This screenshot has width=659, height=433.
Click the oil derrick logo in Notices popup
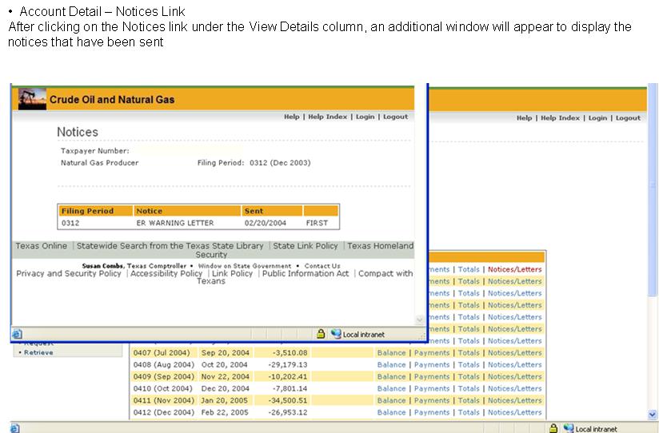tap(31, 98)
